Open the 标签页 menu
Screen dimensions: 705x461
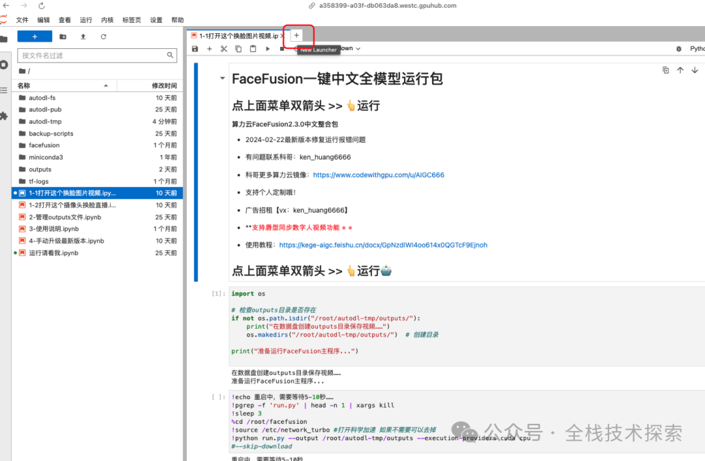[132, 20]
